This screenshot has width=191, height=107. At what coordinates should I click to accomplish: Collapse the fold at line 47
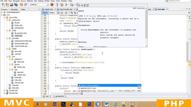point(48,39)
